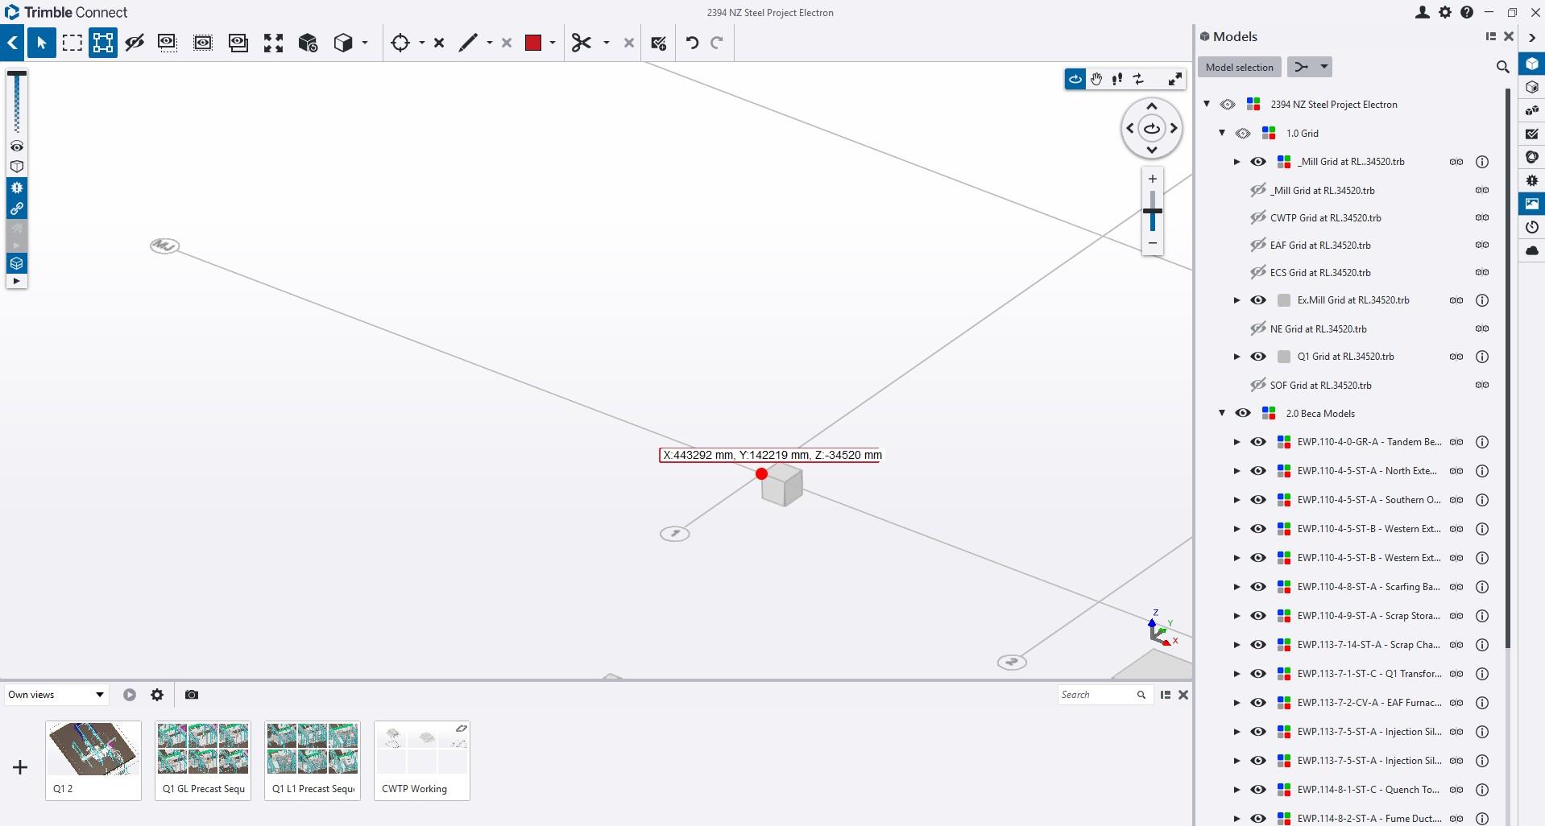Viewport: 1545px width, 826px height.
Task: Hide the 2.0 Beca Models group
Action: (1243, 413)
